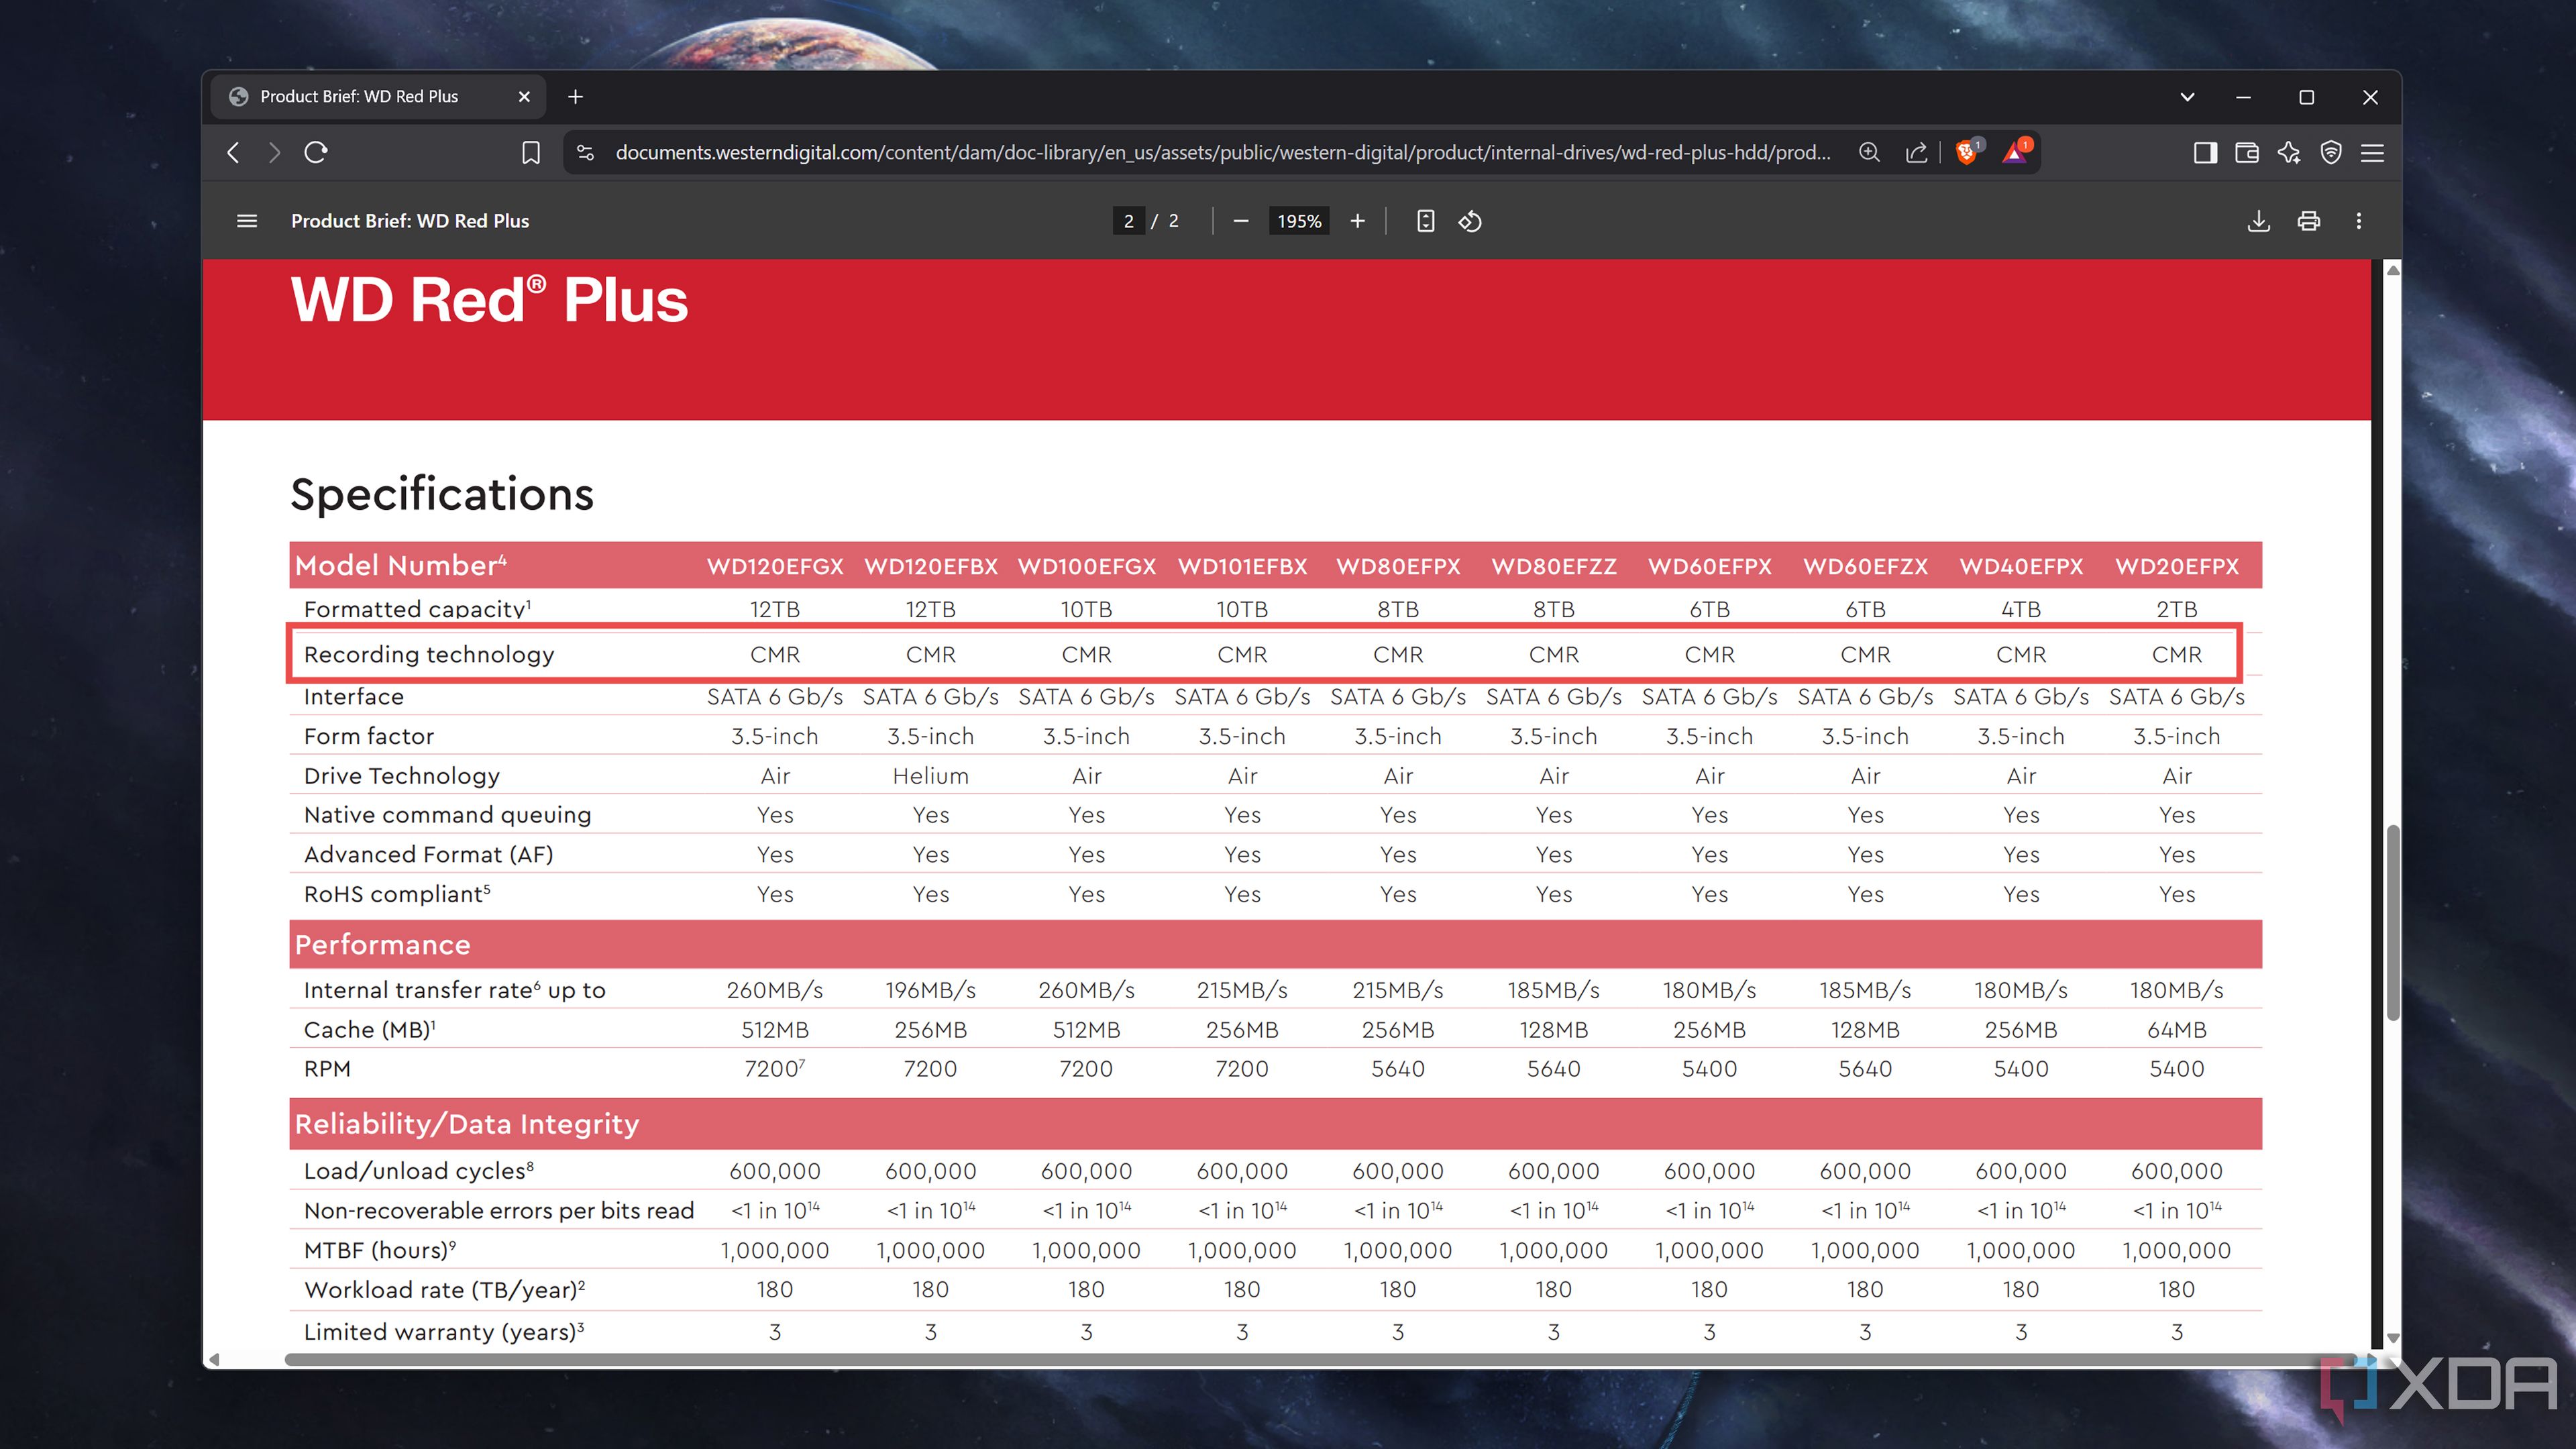Open the tab search dropdown arrow
The width and height of the screenshot is (2576, 1449).
tap(2187, 96)
